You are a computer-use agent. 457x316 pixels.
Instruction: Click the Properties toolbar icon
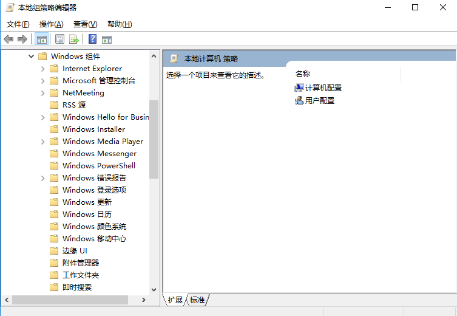59,39
